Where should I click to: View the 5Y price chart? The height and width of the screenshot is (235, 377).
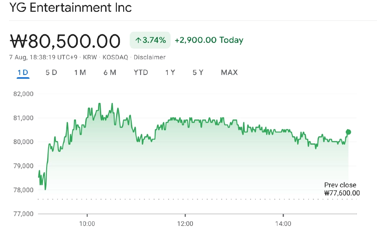point(198,73)
